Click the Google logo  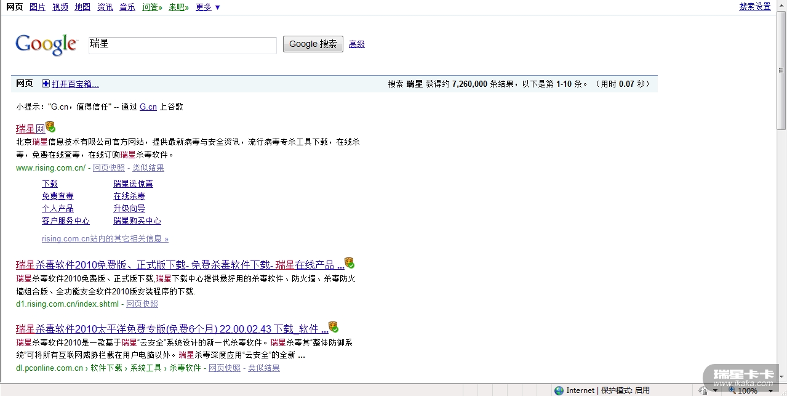(x=47, y=45)
